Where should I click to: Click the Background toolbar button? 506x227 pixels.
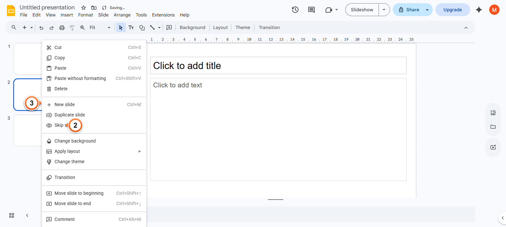pos(192,28)
